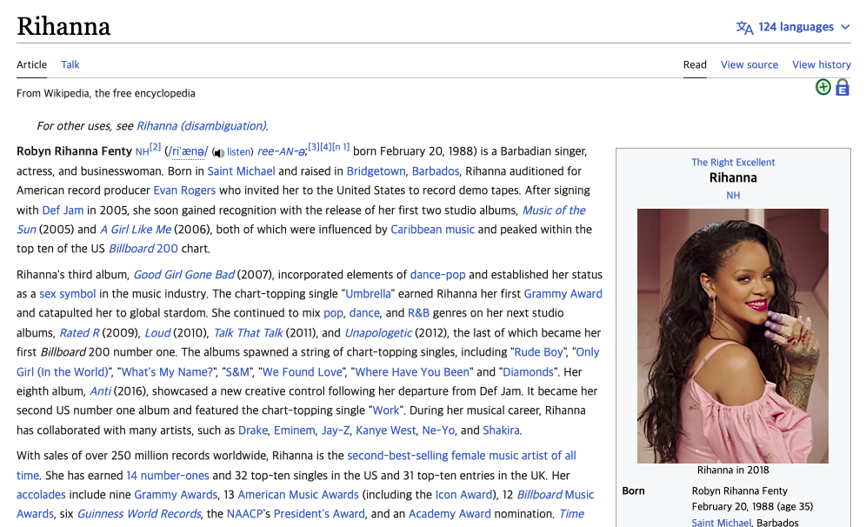Open the Def Jam link
Screen dimensions: 866x527
tap(63, 210)
